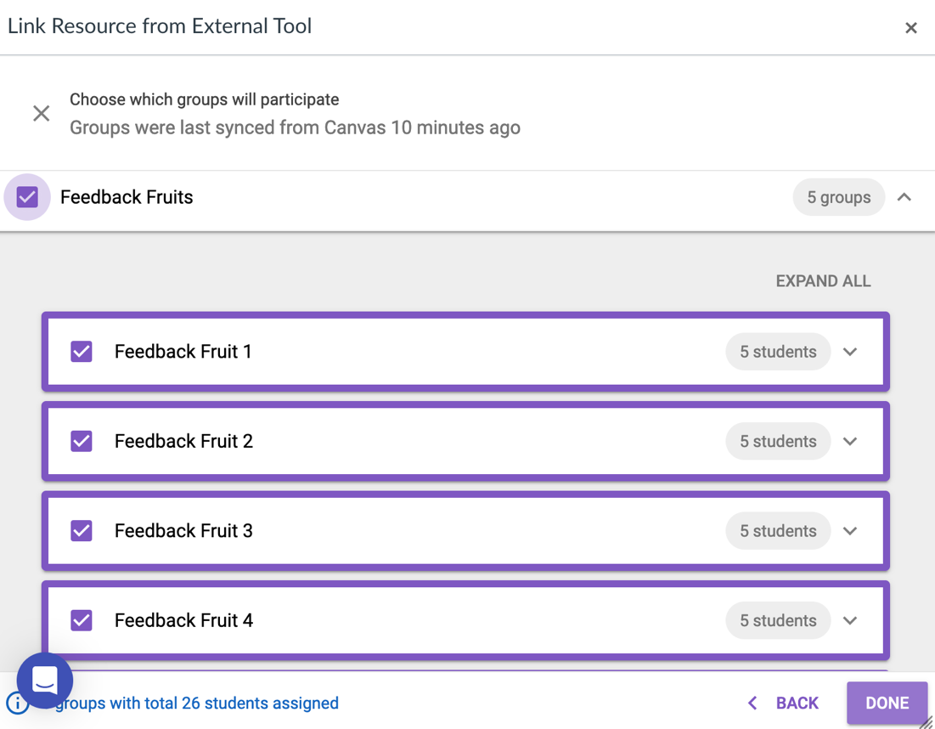
Task: Deselect the Feedback Fruit 3 group
Action: point(82,531)
